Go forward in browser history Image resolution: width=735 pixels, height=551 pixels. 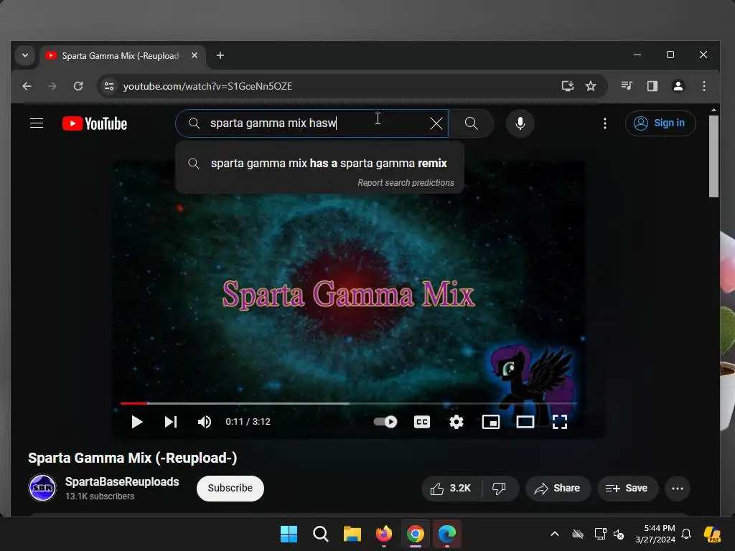click(52, 86)
